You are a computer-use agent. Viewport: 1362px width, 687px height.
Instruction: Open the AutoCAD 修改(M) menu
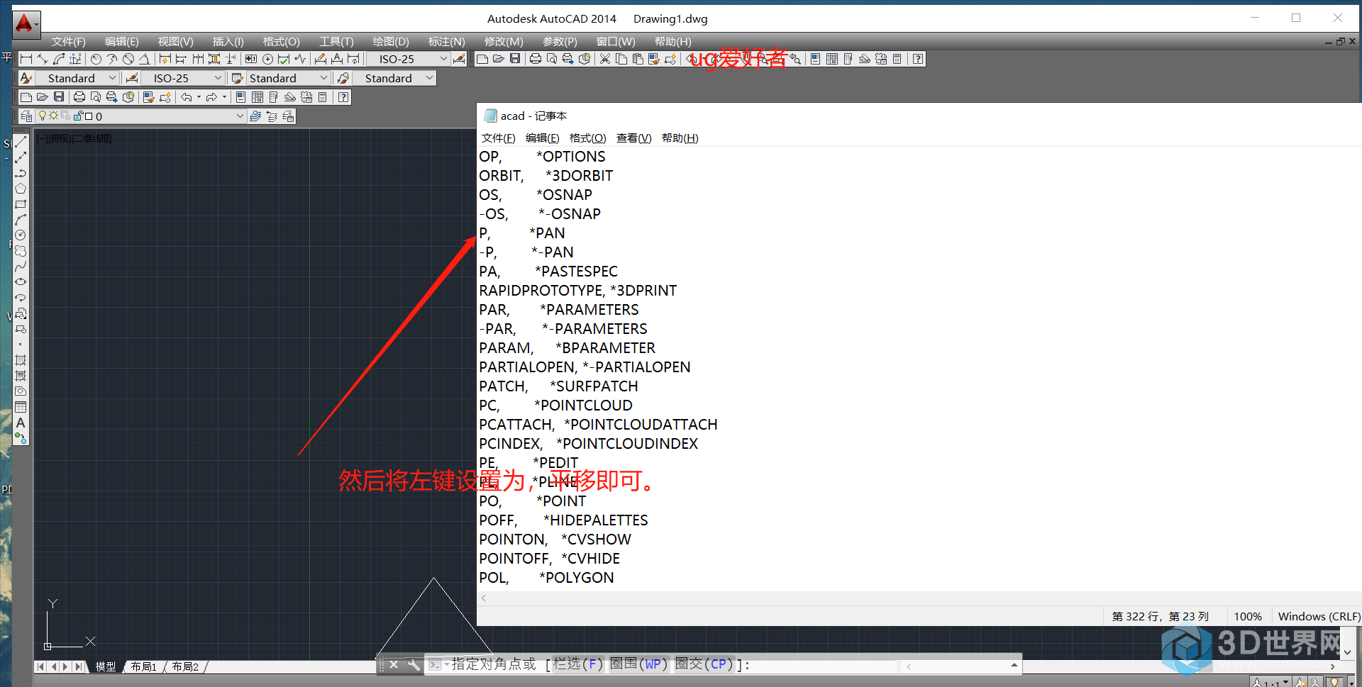click(504, 42)
